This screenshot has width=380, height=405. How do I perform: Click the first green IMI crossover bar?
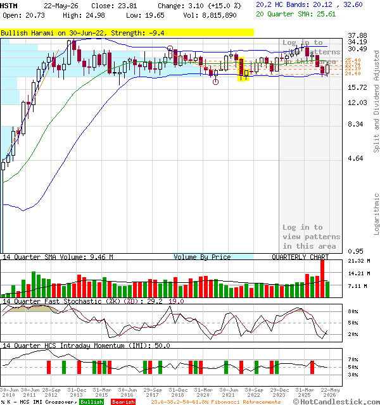pyautogui.click(x=64, y=367)
